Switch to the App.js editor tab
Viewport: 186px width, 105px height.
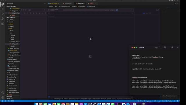coord(91,3)
